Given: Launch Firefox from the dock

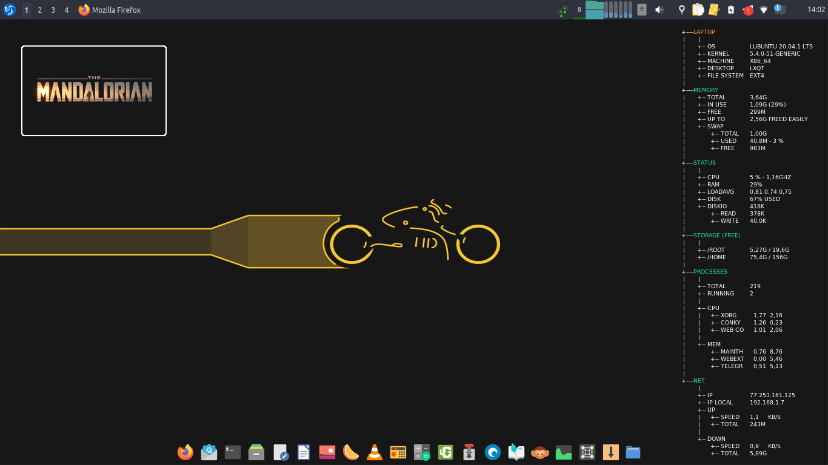Looking at the screenshot, I should coord(185,452).
